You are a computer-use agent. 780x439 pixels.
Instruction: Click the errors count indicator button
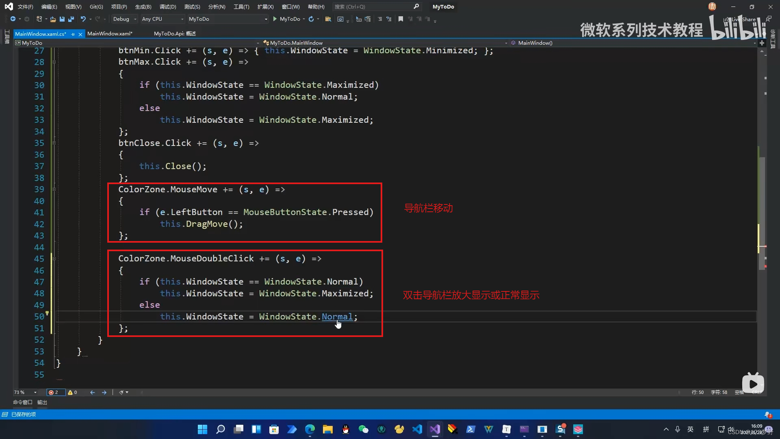click(54, 393)
